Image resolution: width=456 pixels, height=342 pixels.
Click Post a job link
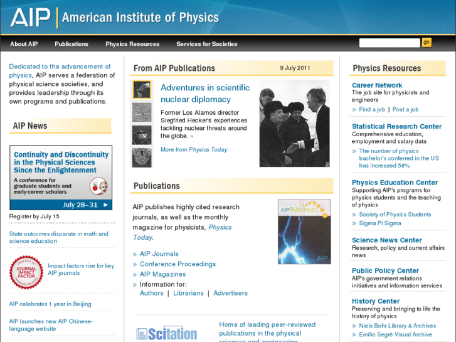(x=405, y=109)
